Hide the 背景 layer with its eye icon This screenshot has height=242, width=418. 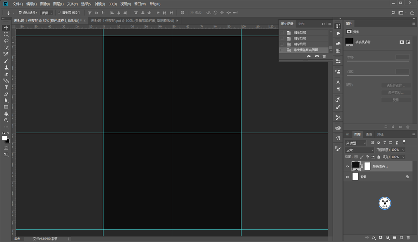pos(347,177)
